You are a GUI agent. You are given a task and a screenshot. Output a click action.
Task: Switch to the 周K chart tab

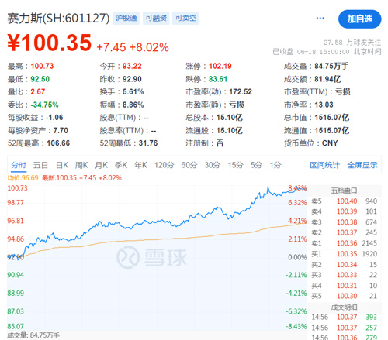click(x=81, y=165)
